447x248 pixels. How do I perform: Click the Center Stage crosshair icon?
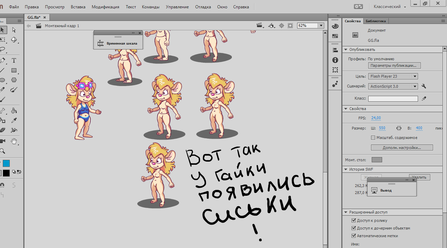[x=281, y=26]
